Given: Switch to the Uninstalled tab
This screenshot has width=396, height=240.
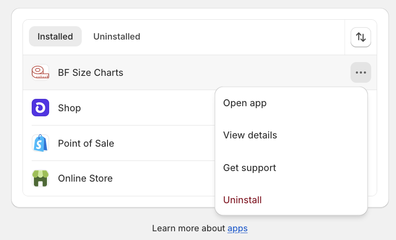Looking at the screenshot, I should pos(117,36).
